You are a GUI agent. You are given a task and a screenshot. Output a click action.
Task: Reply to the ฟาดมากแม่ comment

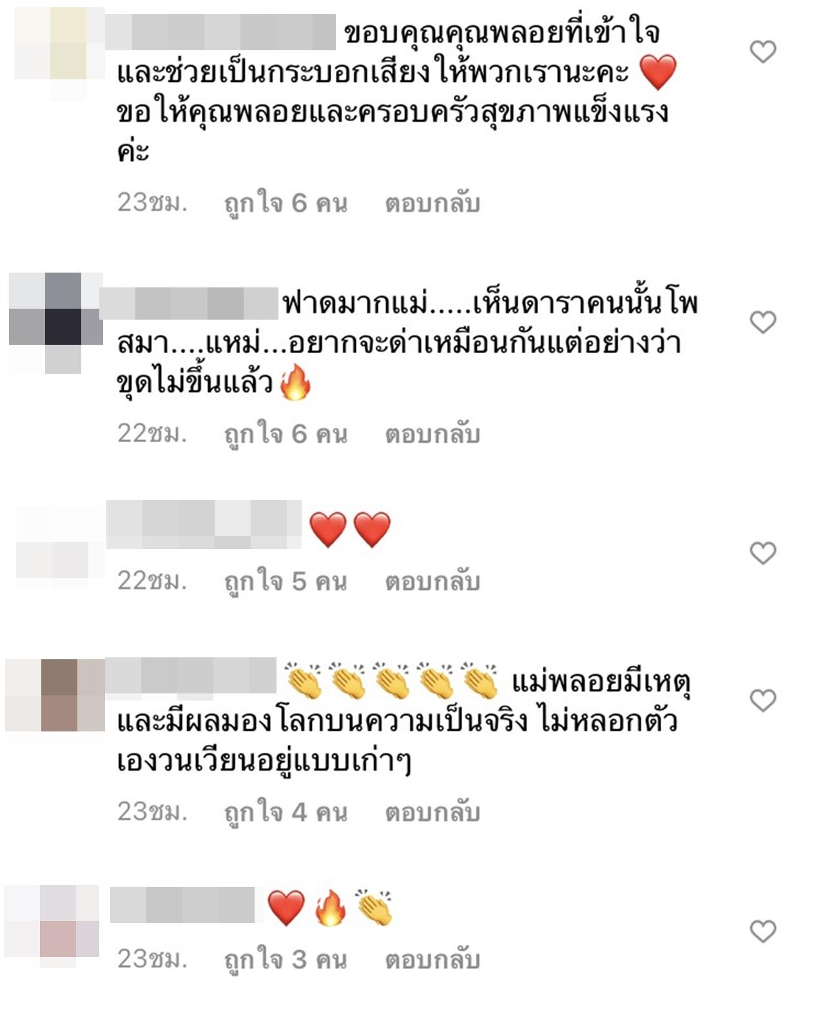[432, 434]
